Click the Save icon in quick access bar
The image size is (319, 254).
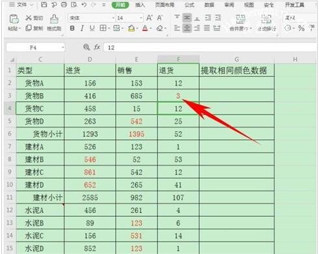click(44, 5)
